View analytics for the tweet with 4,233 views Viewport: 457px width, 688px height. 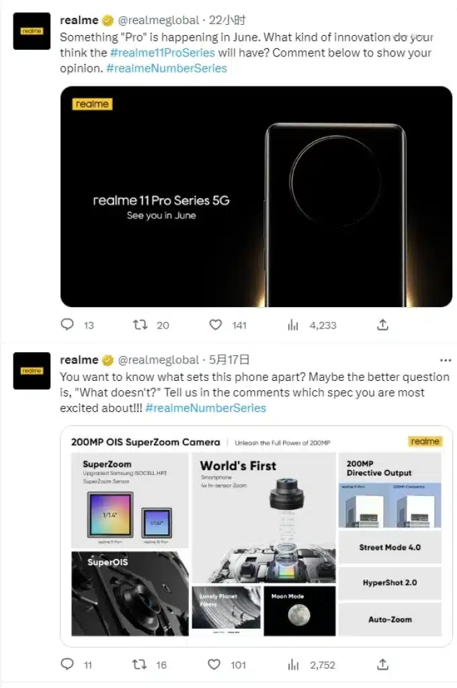(x=293, y=325)
